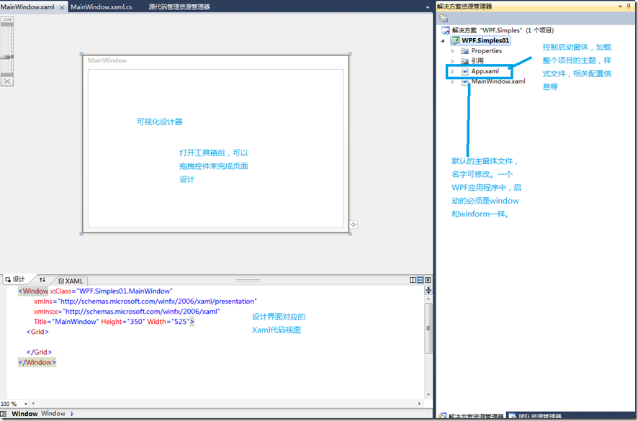
Task: Expand the App.xaml node
Action: (x=452, y=71)
